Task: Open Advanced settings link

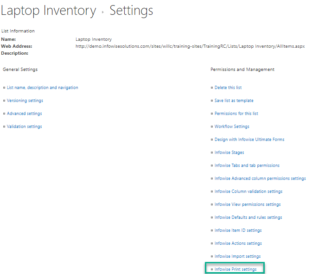Action: tap(24, 114)
